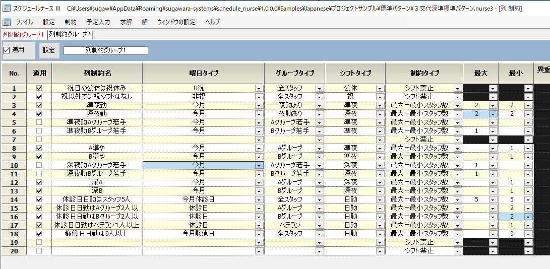Click constraint name 休診日日勤はベテラン1人以上
The height and width of the screenshot is (269, 550).
click(x=97, y=225)
